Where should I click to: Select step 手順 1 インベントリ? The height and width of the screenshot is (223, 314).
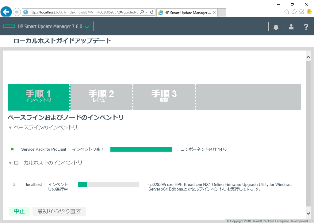click(x=38, y=97)
